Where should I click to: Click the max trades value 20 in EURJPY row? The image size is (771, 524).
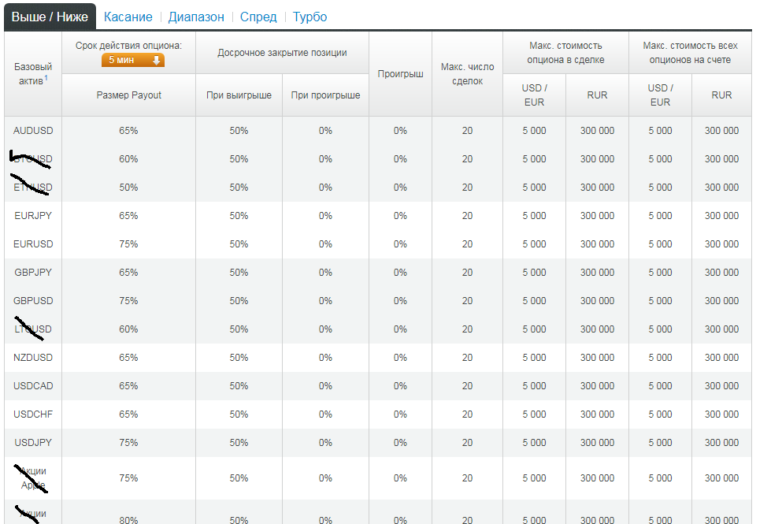click(467, 215)
